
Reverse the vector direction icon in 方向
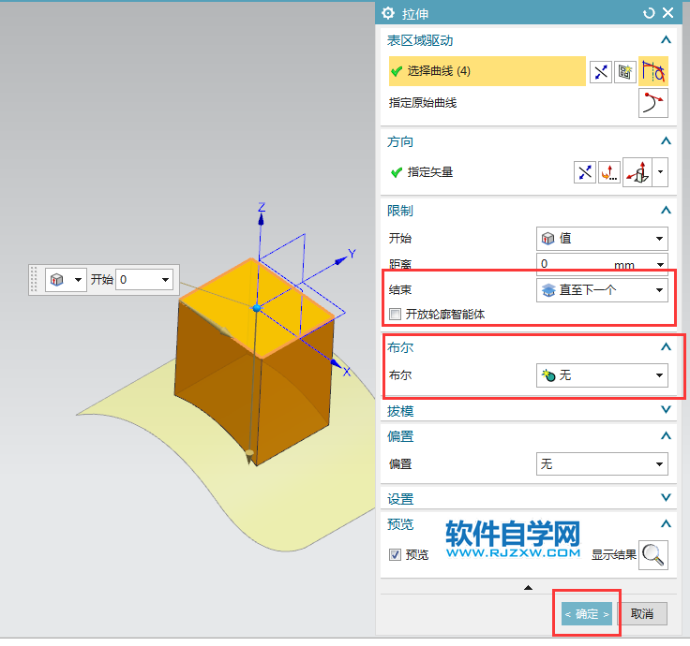585,172
